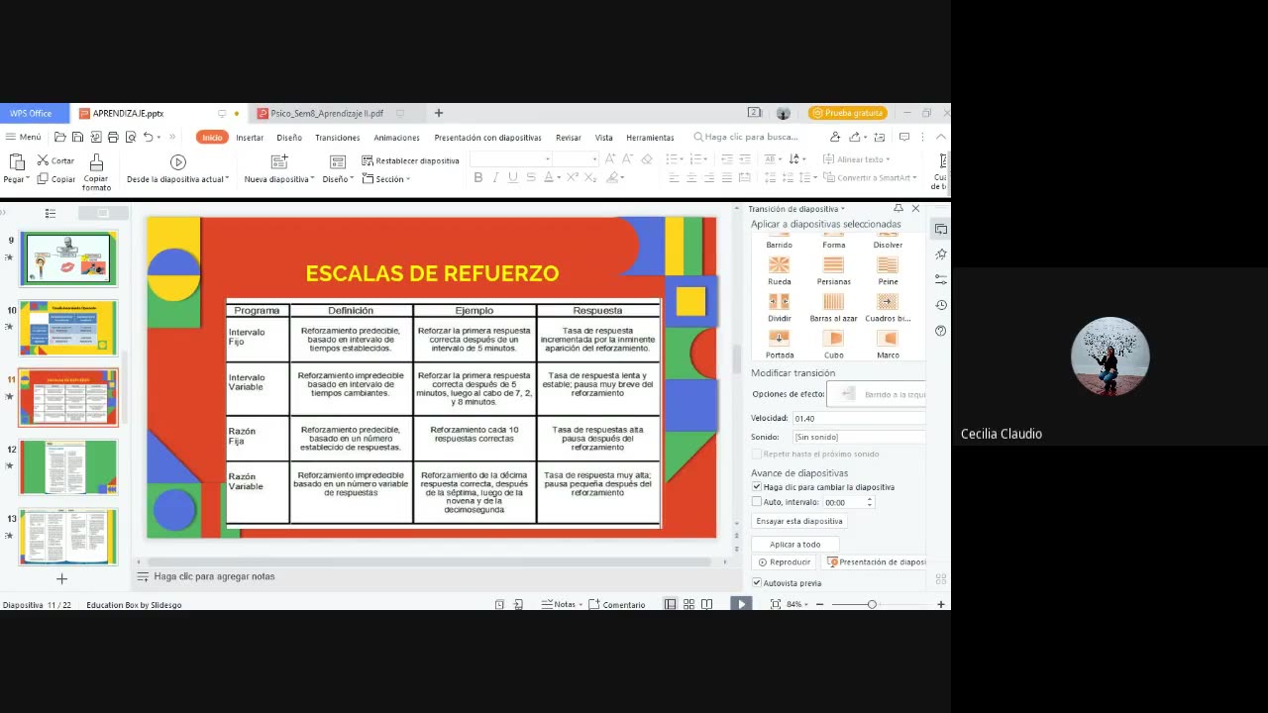Close the Transición de diapositiva panel
The width and height of the screenshot is (1268, 713).
(915, 209)
